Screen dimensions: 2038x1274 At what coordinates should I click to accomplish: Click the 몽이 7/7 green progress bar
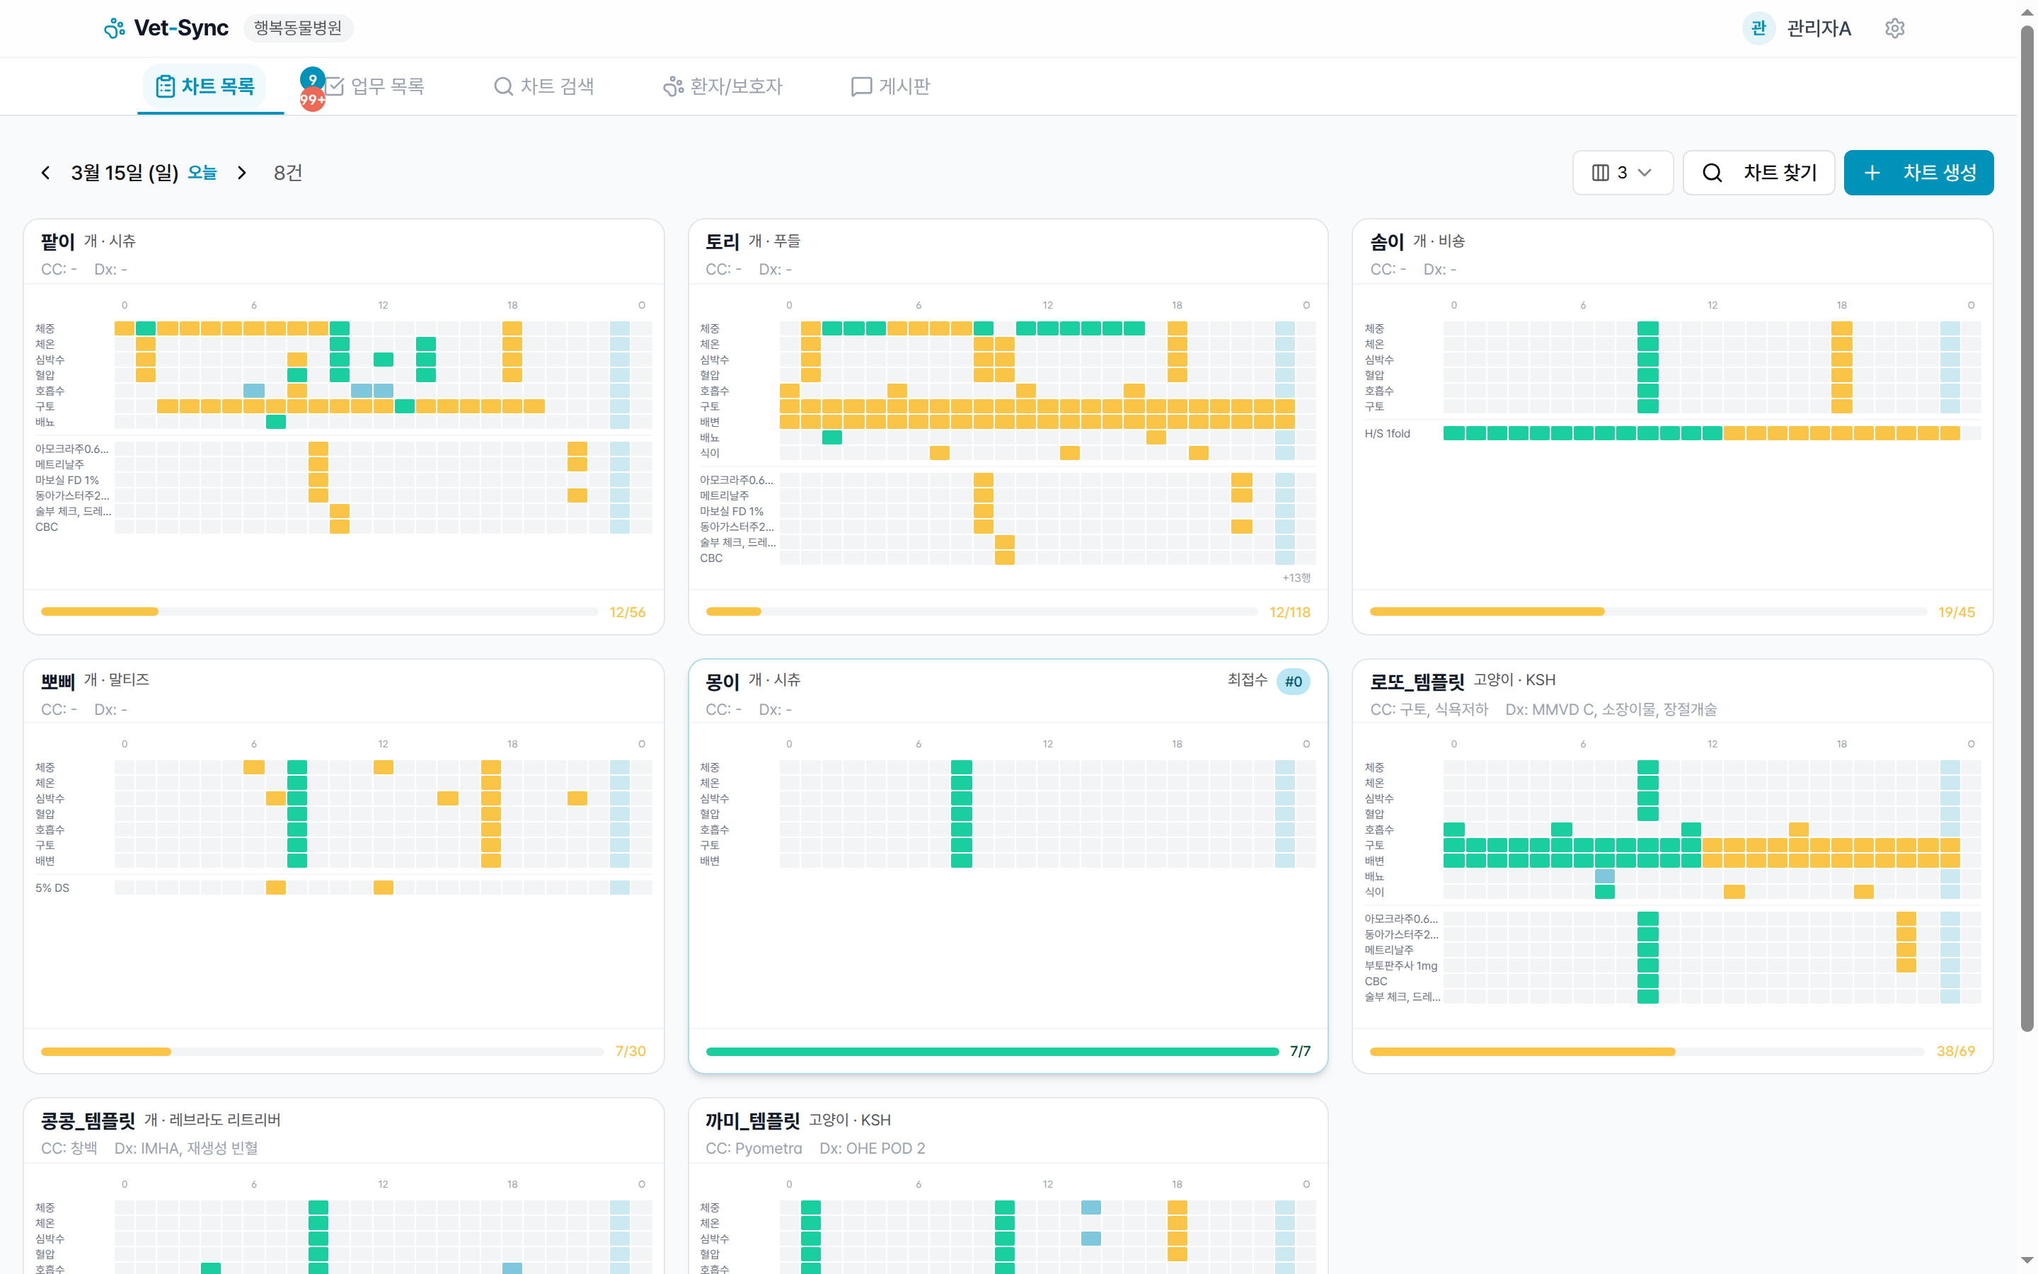(992, 1052)
